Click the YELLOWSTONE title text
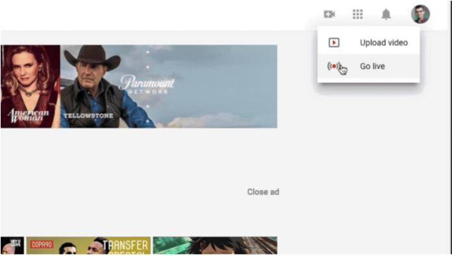 (x=88, y=115)
